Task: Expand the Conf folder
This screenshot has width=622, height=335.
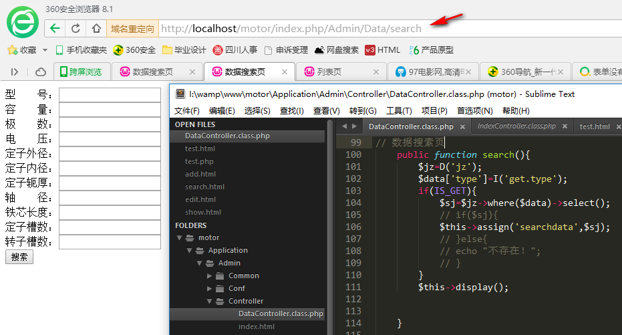Action: [x=209, y=289]
